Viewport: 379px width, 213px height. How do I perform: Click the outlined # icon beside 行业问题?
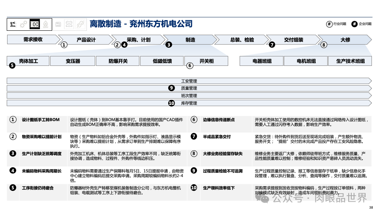pos(329,24)
